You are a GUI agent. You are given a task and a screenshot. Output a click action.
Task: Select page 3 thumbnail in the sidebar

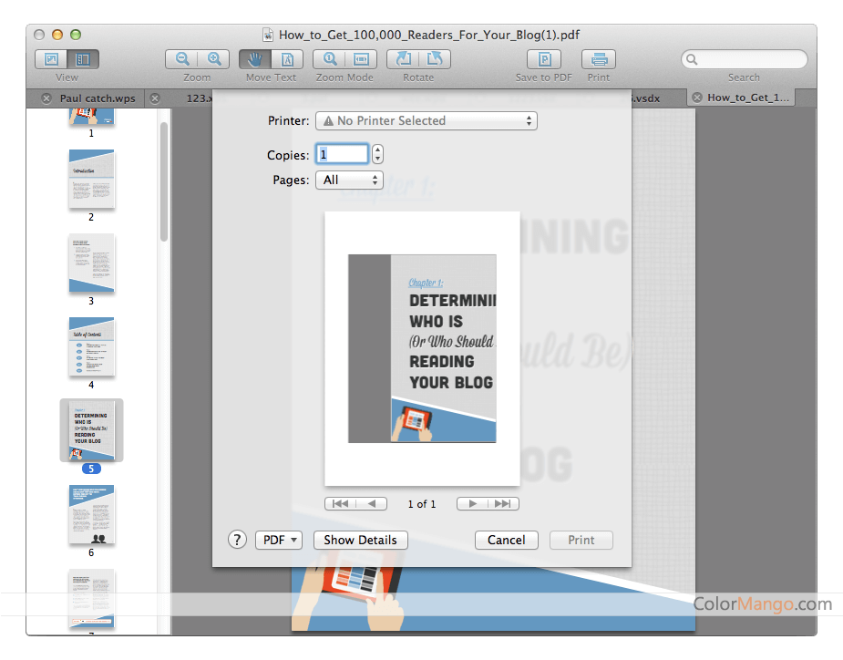click(x=91, y=263)
